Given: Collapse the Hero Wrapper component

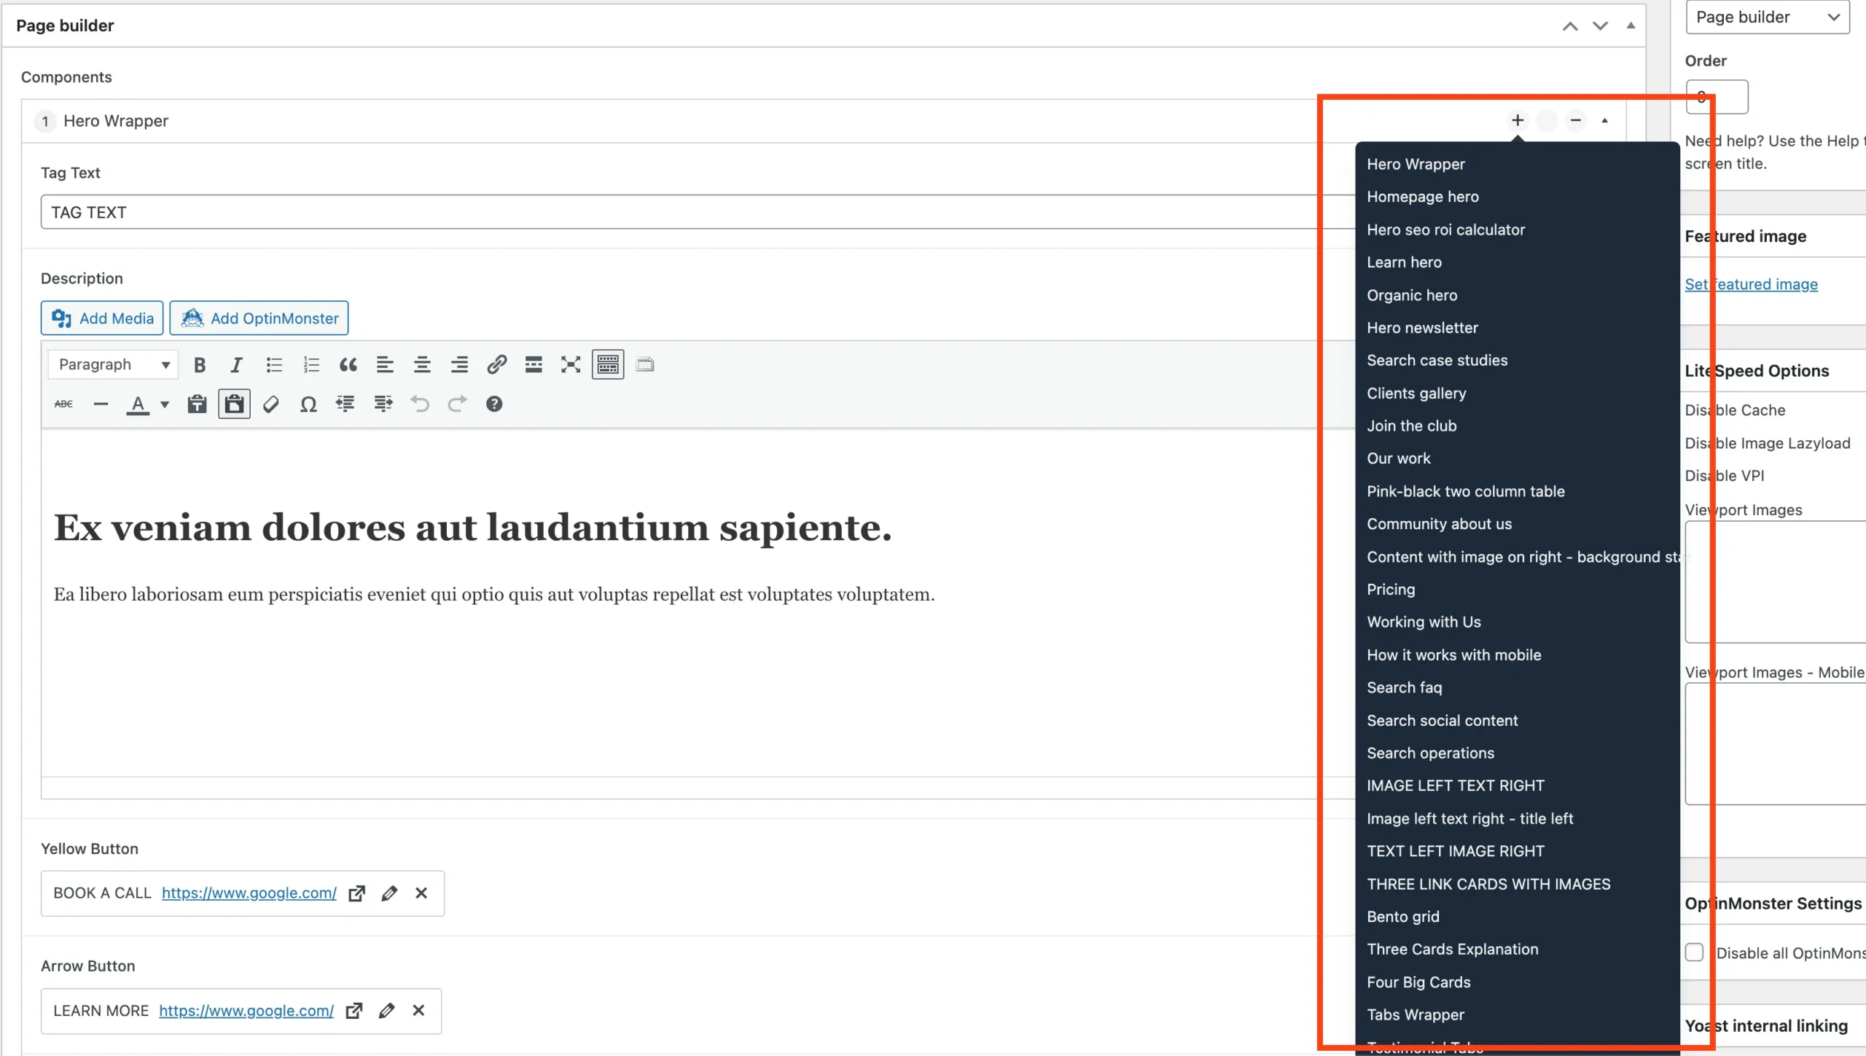Looking at the screenshot, I should click(x=1605, y=120).
